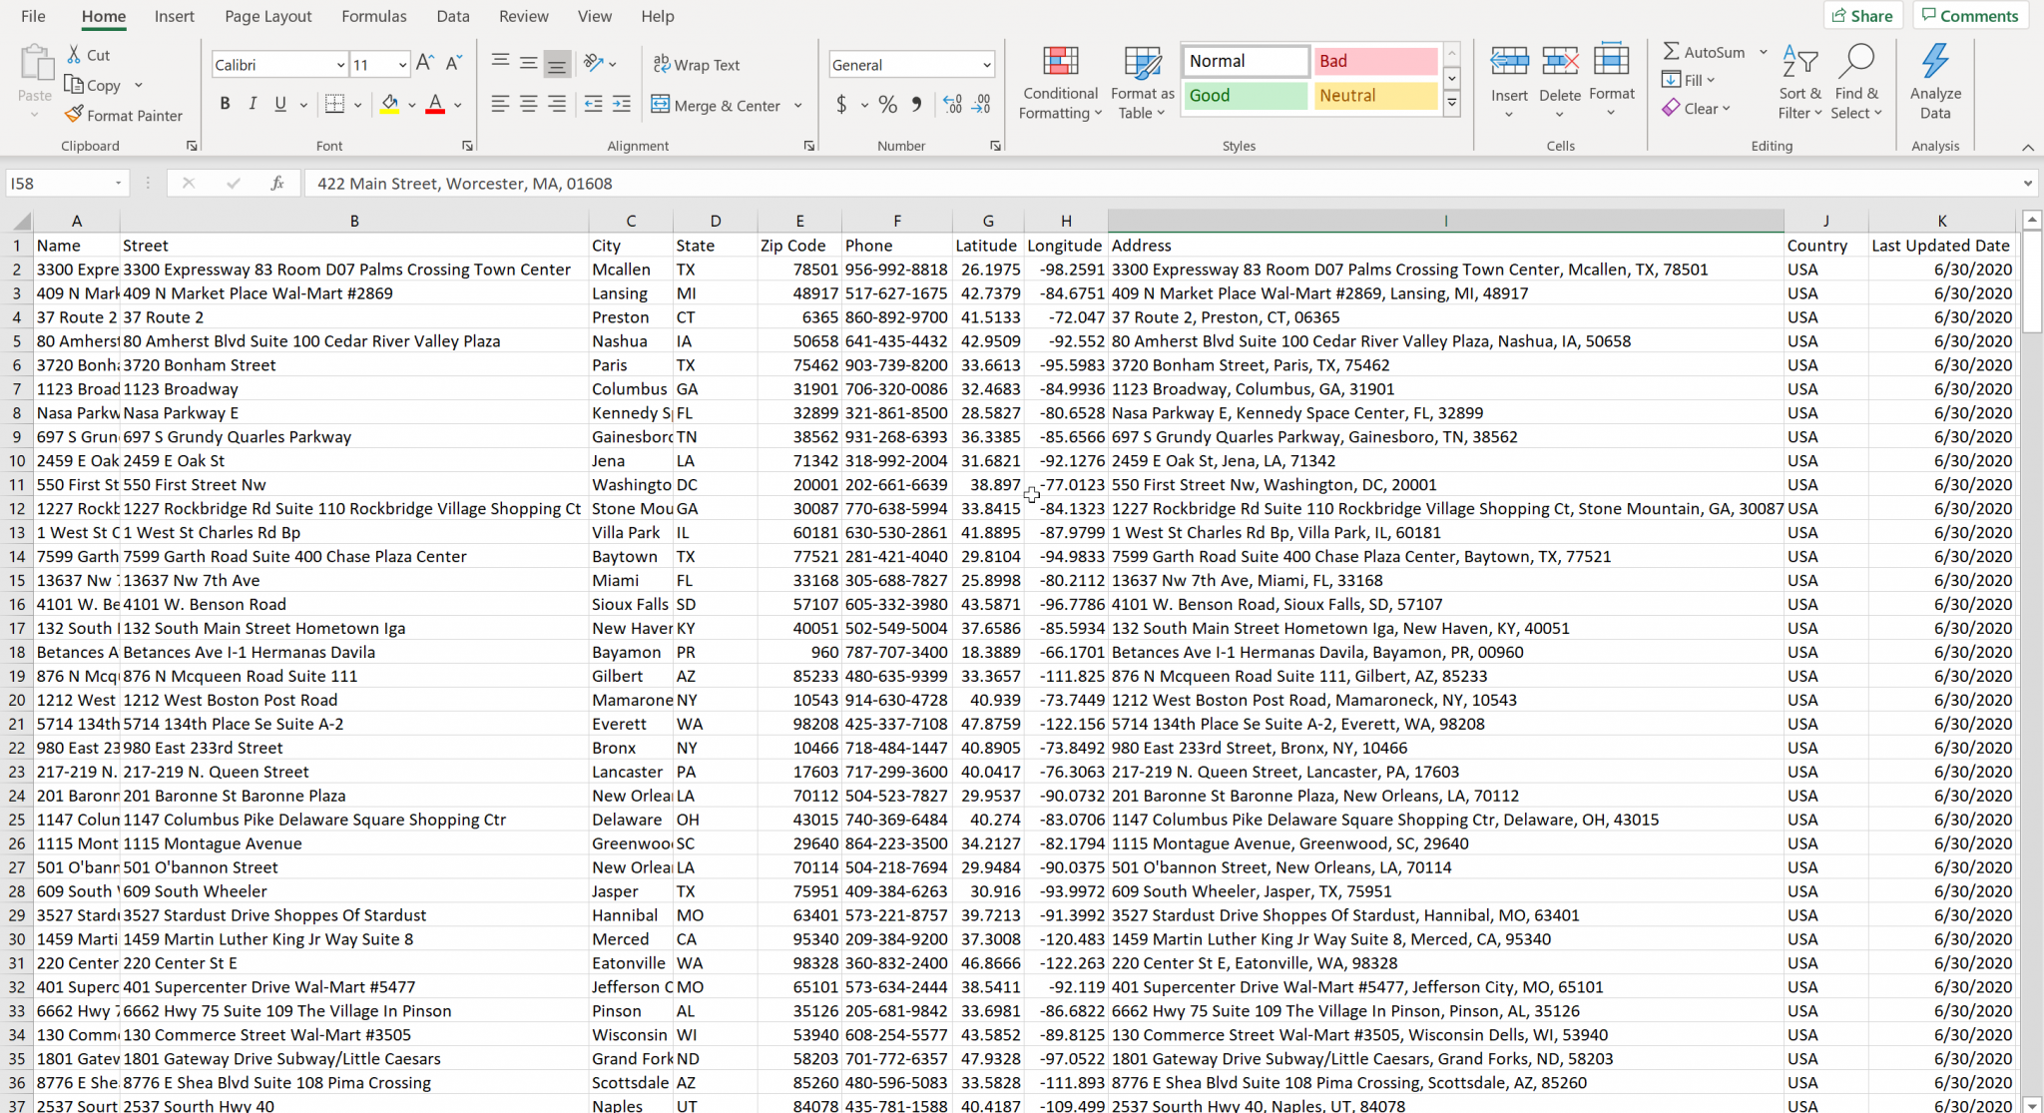This screenshot has height=1113, width=2044.
Task: Apply Percent Style to selection
Action: point(886,105)
